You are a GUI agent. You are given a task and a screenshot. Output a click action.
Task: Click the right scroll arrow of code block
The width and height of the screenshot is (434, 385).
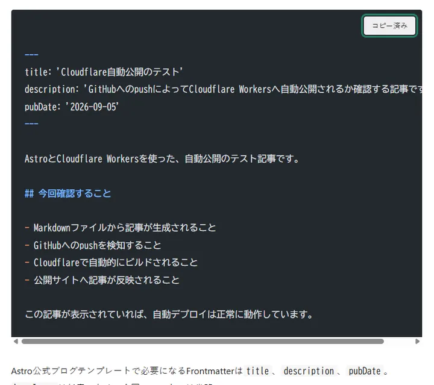click(417, 341)
